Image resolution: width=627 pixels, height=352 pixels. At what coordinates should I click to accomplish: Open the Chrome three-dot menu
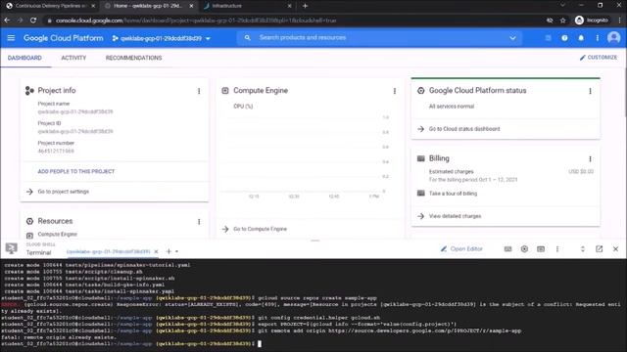(x=620, y=20)
